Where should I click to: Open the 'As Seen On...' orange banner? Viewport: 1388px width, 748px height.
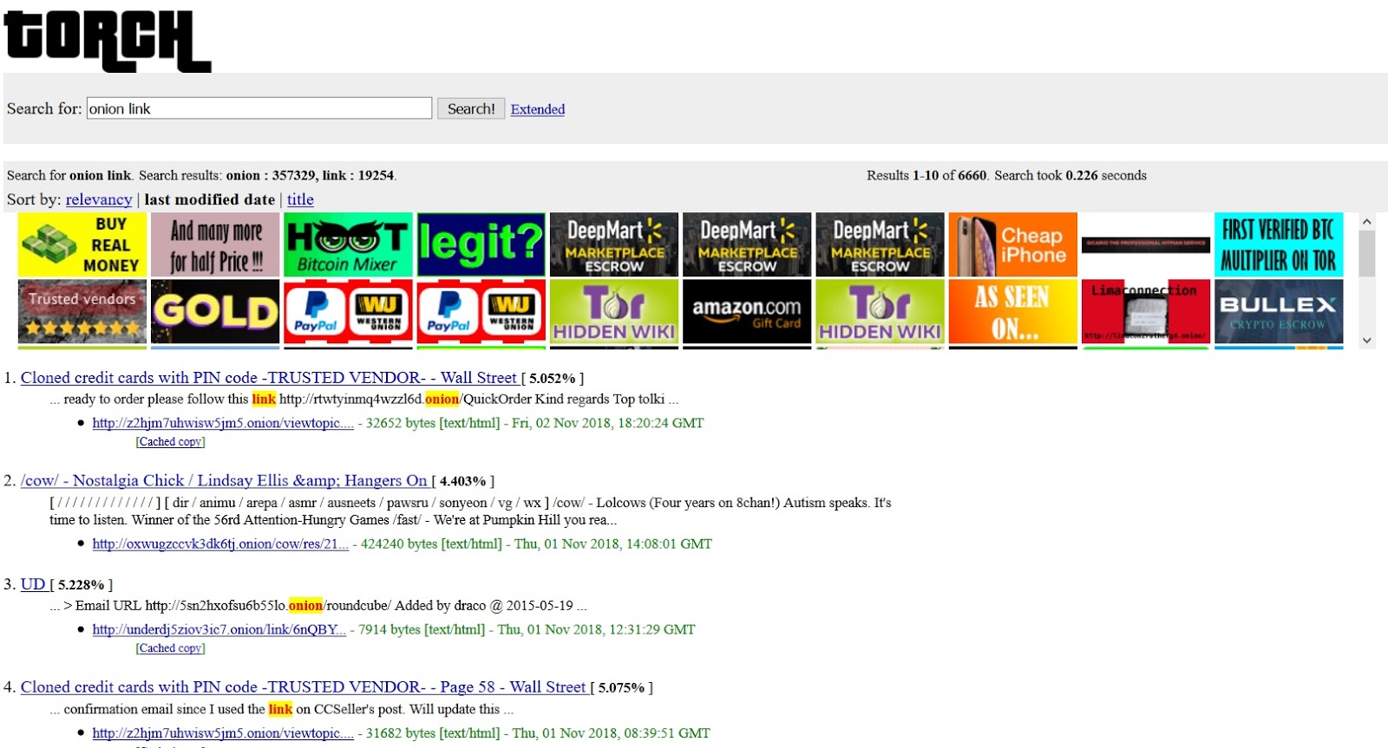tap(1012, 311)
